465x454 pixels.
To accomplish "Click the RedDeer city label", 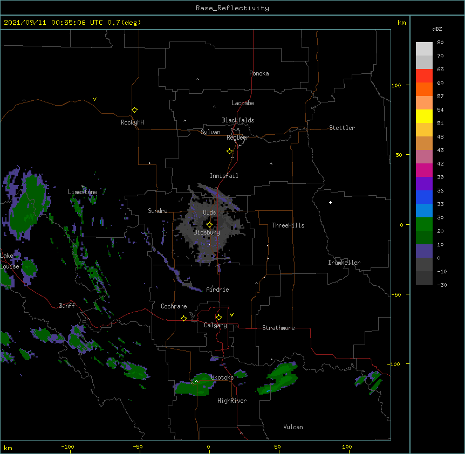I will 237,137.
